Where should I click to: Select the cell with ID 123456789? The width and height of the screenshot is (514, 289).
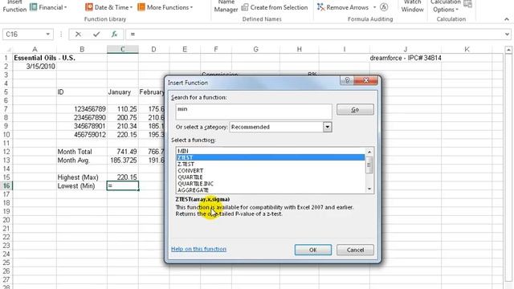point(82,109)
